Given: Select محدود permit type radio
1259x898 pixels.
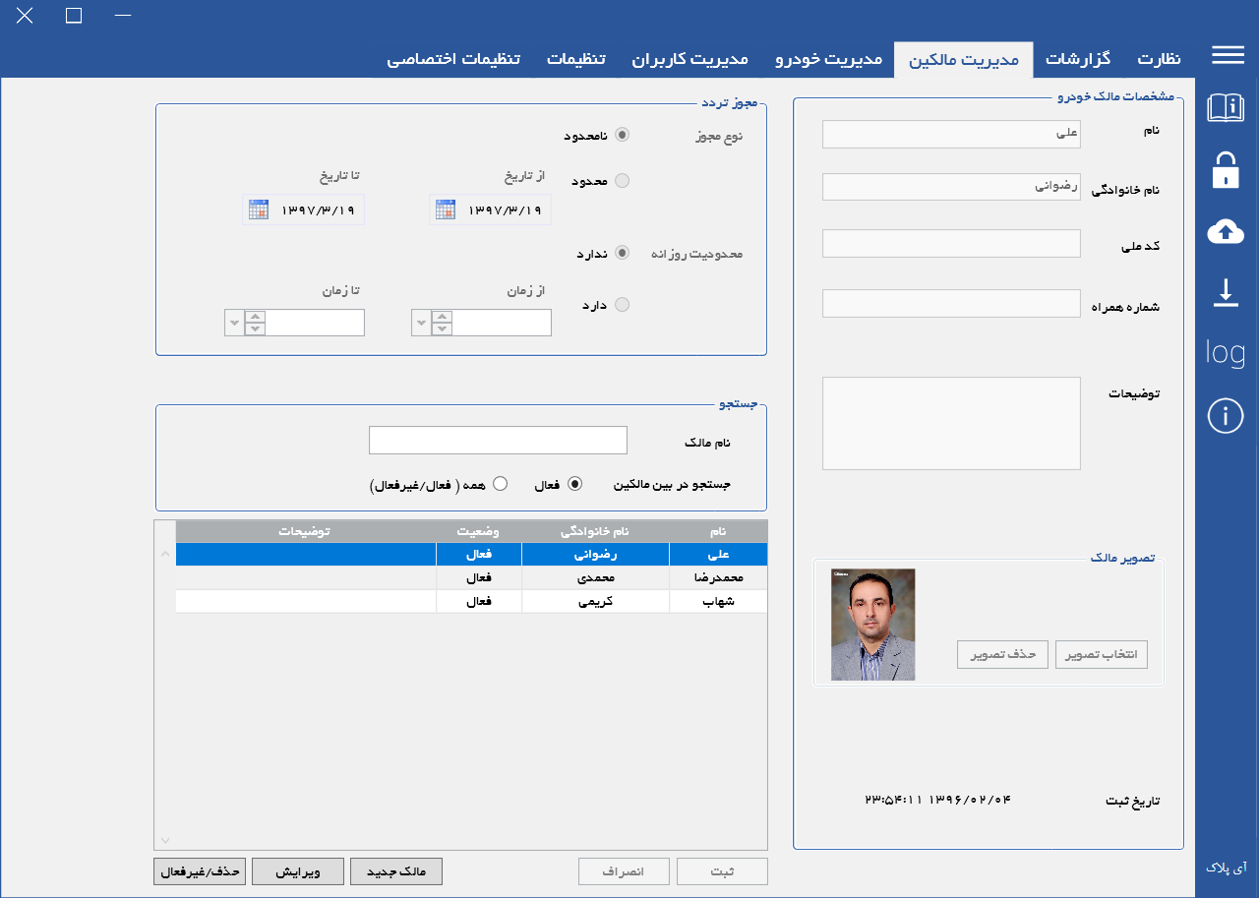Looking at the screenshot, I should [x=622, y=181].
